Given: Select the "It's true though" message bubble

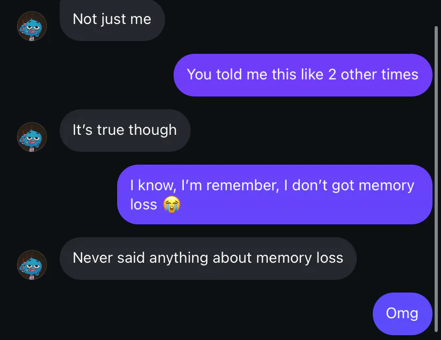Looking at the screenshot, I should (x=125, y=131).
